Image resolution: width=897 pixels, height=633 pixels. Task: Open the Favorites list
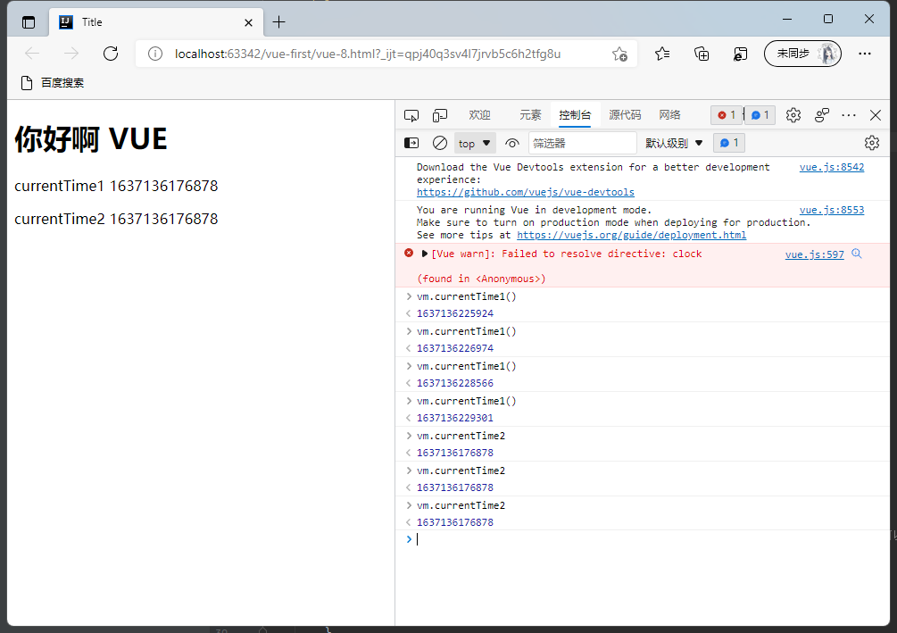click(662, 54)
